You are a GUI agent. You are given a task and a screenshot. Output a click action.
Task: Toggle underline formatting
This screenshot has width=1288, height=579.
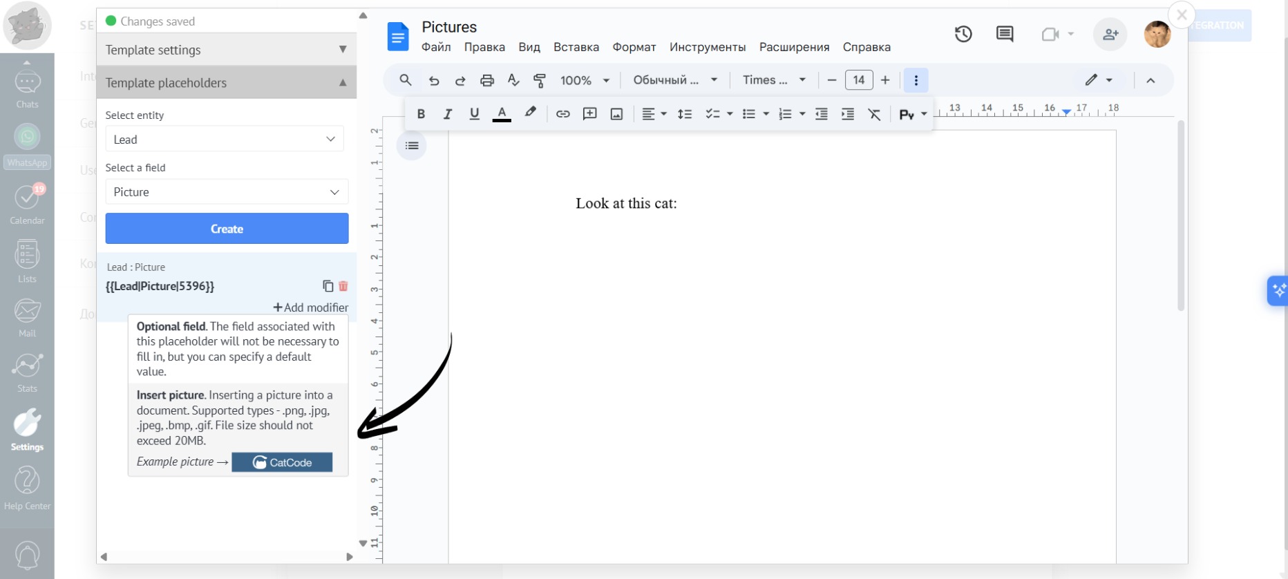(474, 114)
